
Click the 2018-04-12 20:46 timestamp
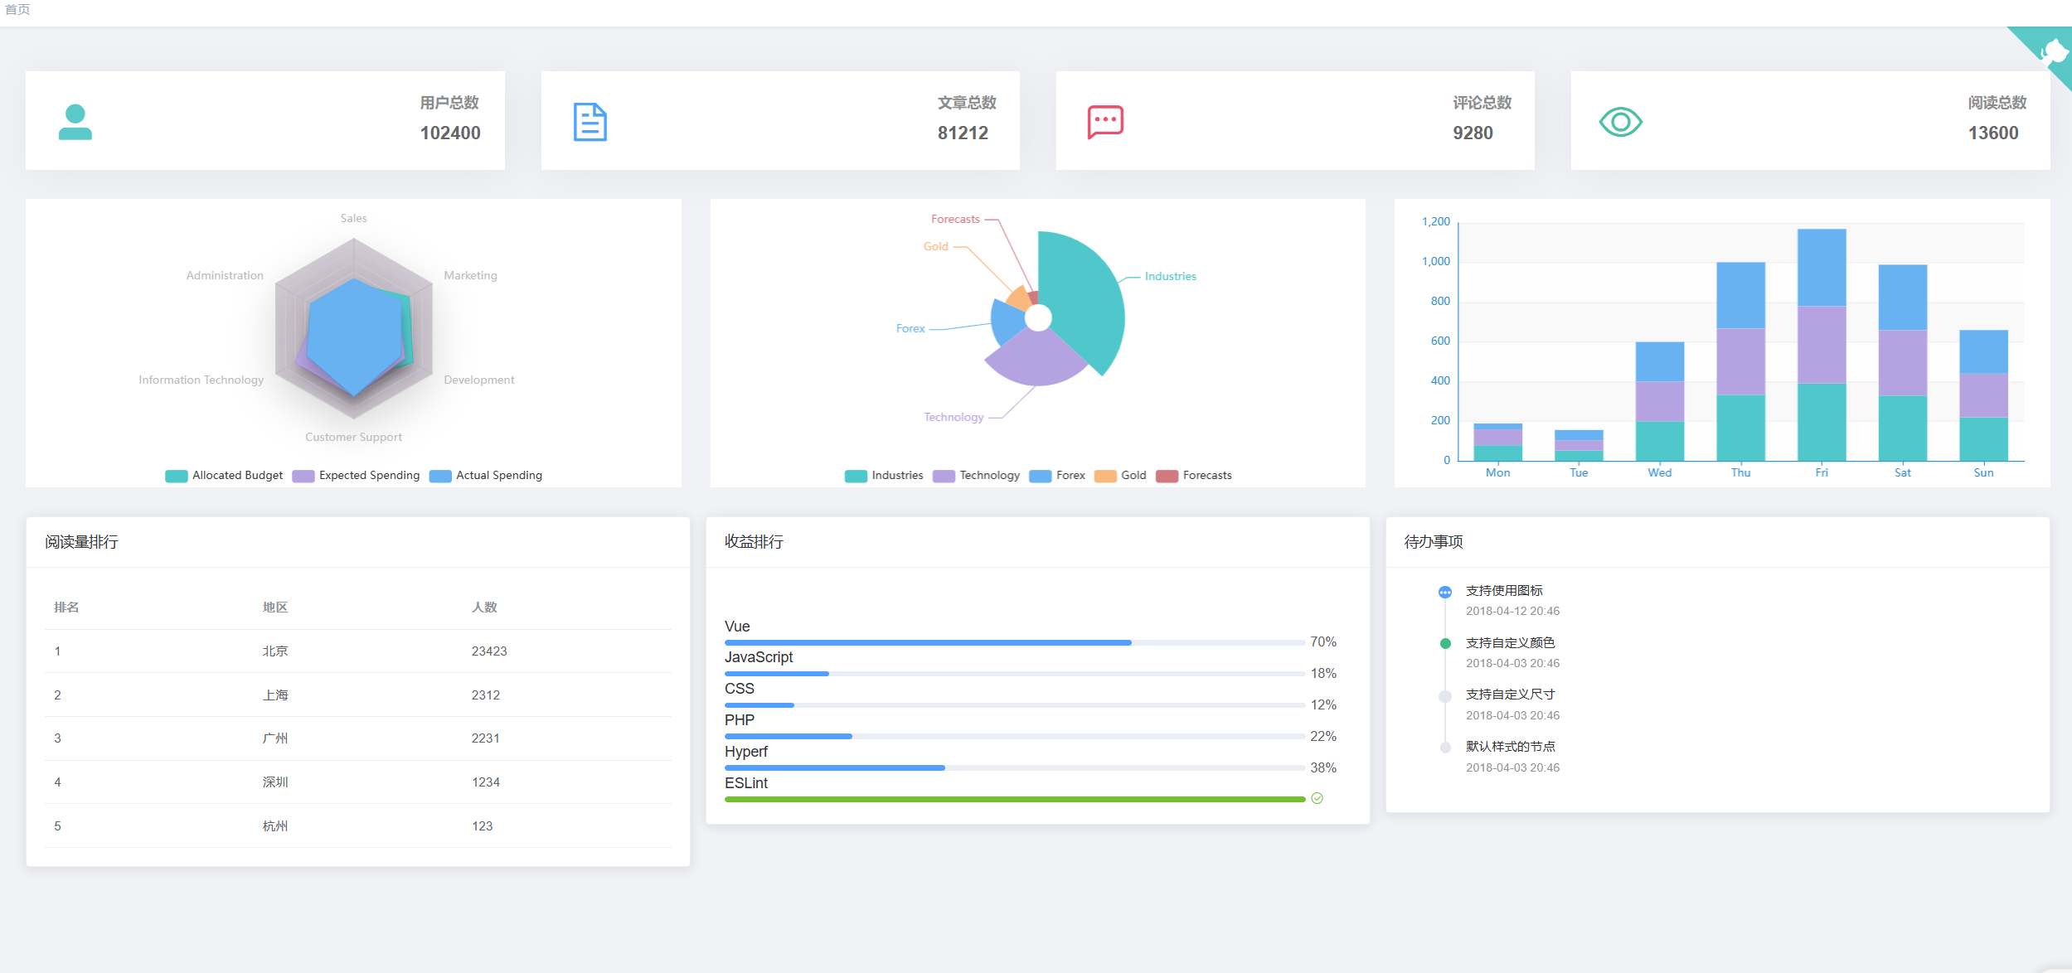1512,612
